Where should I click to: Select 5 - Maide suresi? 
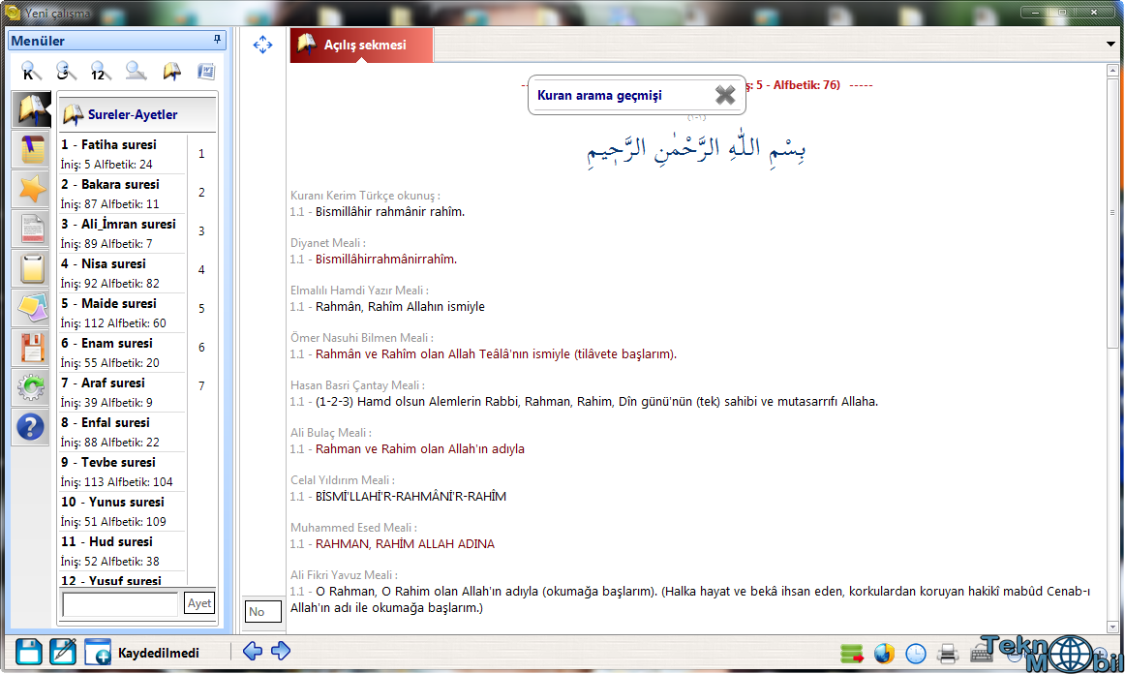(x=122, y=312)
